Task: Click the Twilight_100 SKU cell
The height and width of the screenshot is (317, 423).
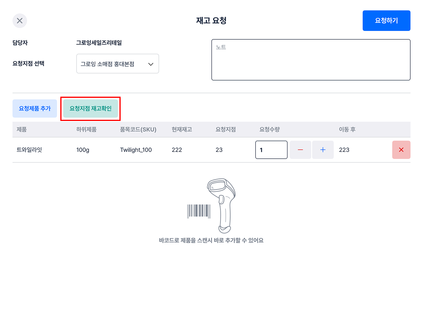Action: [136, 150]
